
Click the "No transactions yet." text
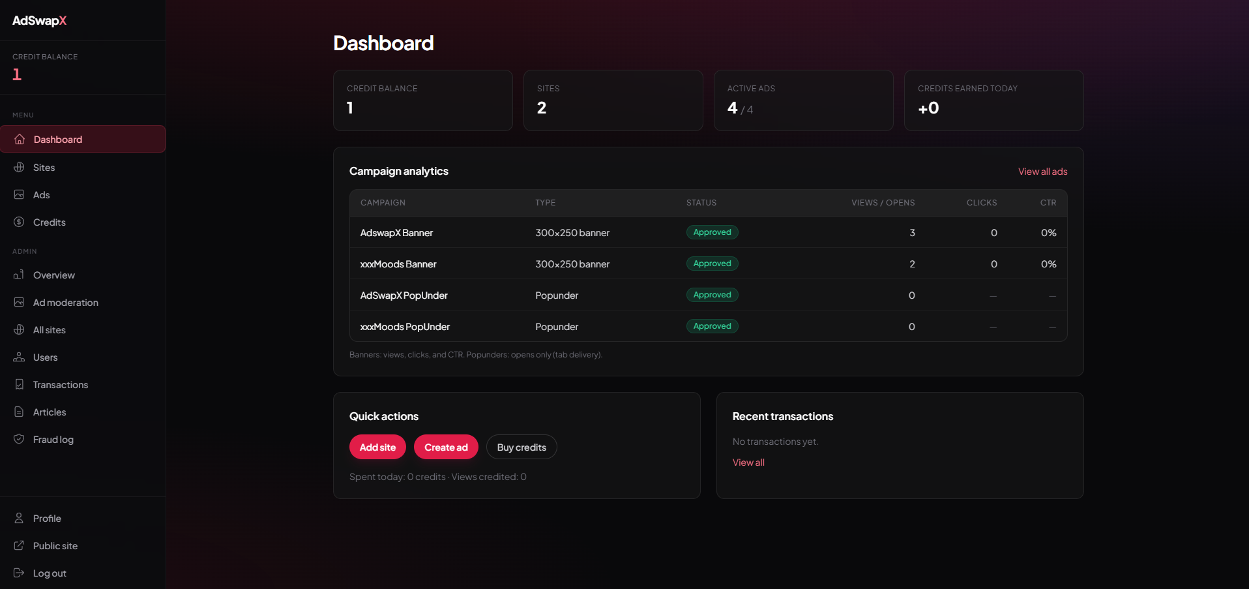point(775,442)
